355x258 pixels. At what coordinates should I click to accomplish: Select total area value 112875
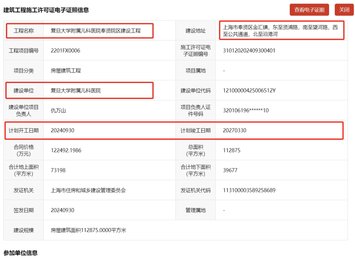[232, 150]
